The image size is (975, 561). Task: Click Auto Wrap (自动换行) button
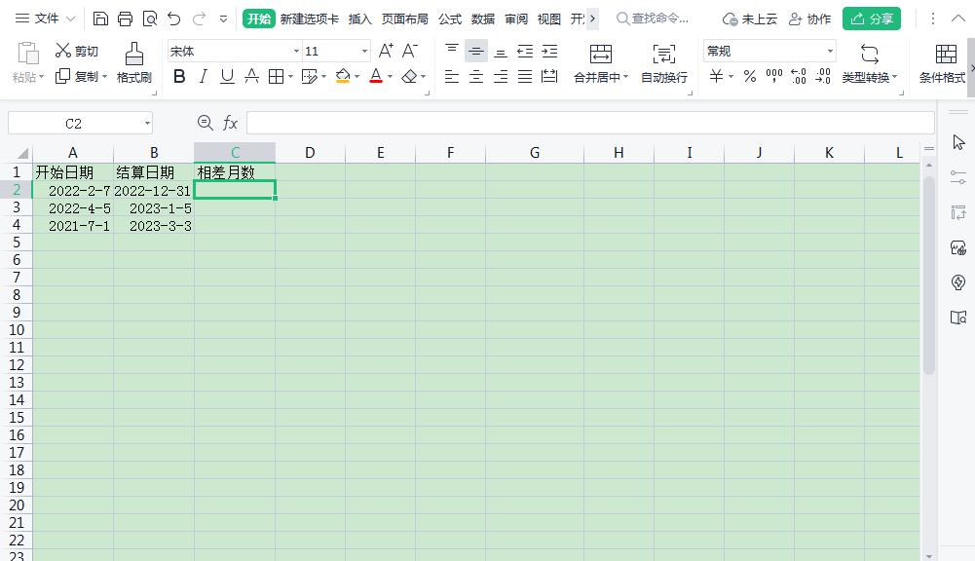pyautogui.click(x=664, y=62)
